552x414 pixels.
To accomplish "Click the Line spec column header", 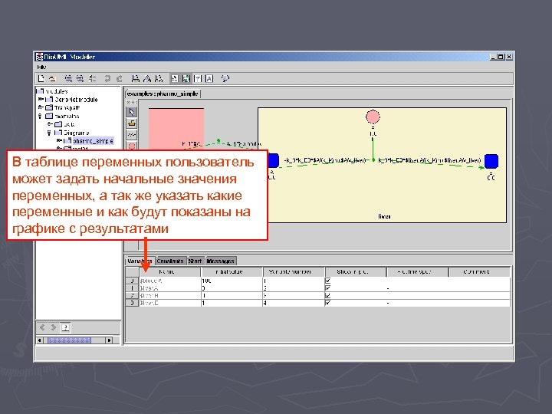I will pyautogui.click(x=418, y=271).
